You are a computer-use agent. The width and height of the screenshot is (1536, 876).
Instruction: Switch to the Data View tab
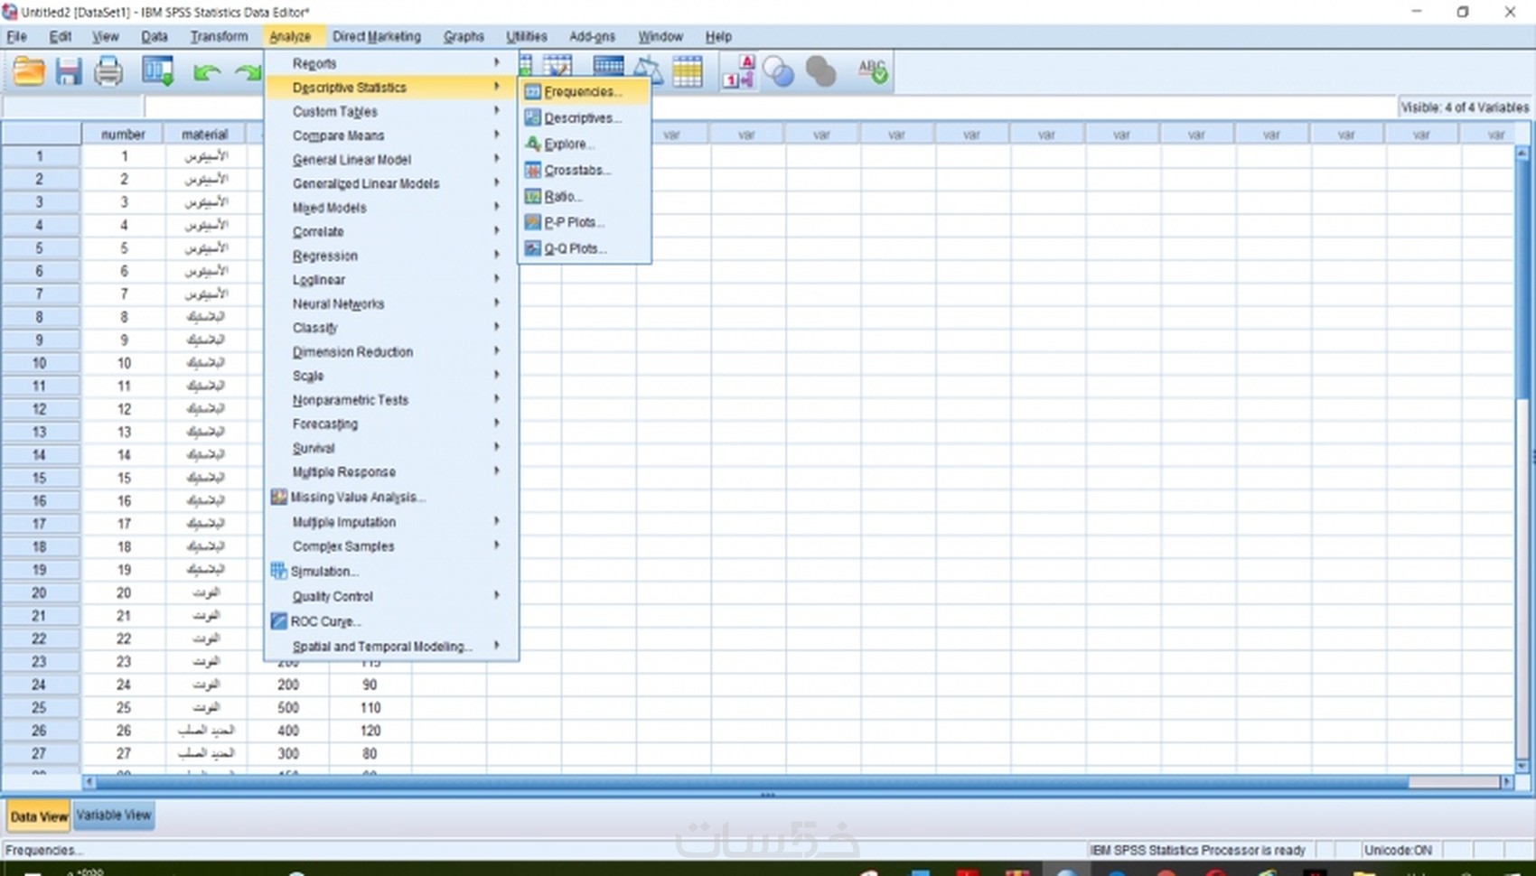pos(39,816)
